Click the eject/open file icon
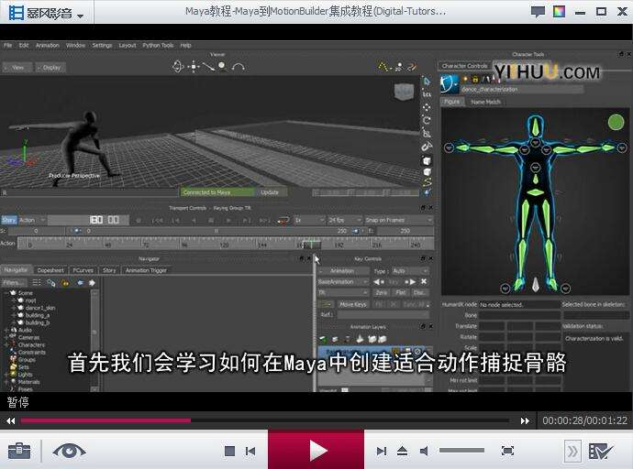 tap(402, 451)
